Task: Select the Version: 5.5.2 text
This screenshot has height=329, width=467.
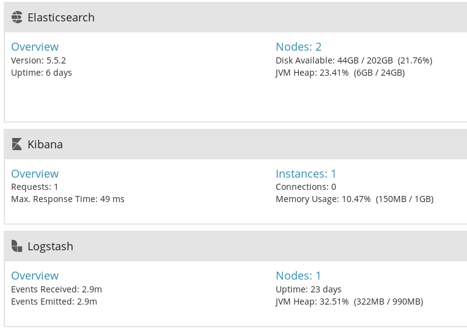Action: (x=39, y=60)
